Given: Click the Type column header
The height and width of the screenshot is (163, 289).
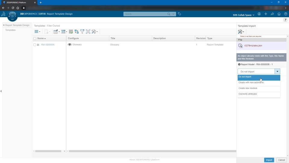Looking at the screenshot, I should (221, 38).
